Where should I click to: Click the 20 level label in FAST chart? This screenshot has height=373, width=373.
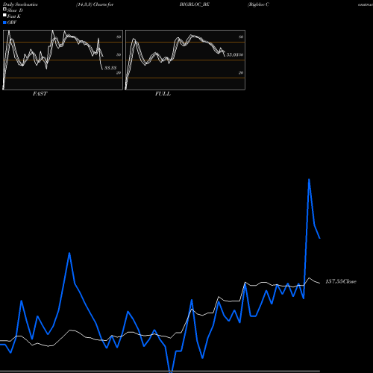point(119,72)
